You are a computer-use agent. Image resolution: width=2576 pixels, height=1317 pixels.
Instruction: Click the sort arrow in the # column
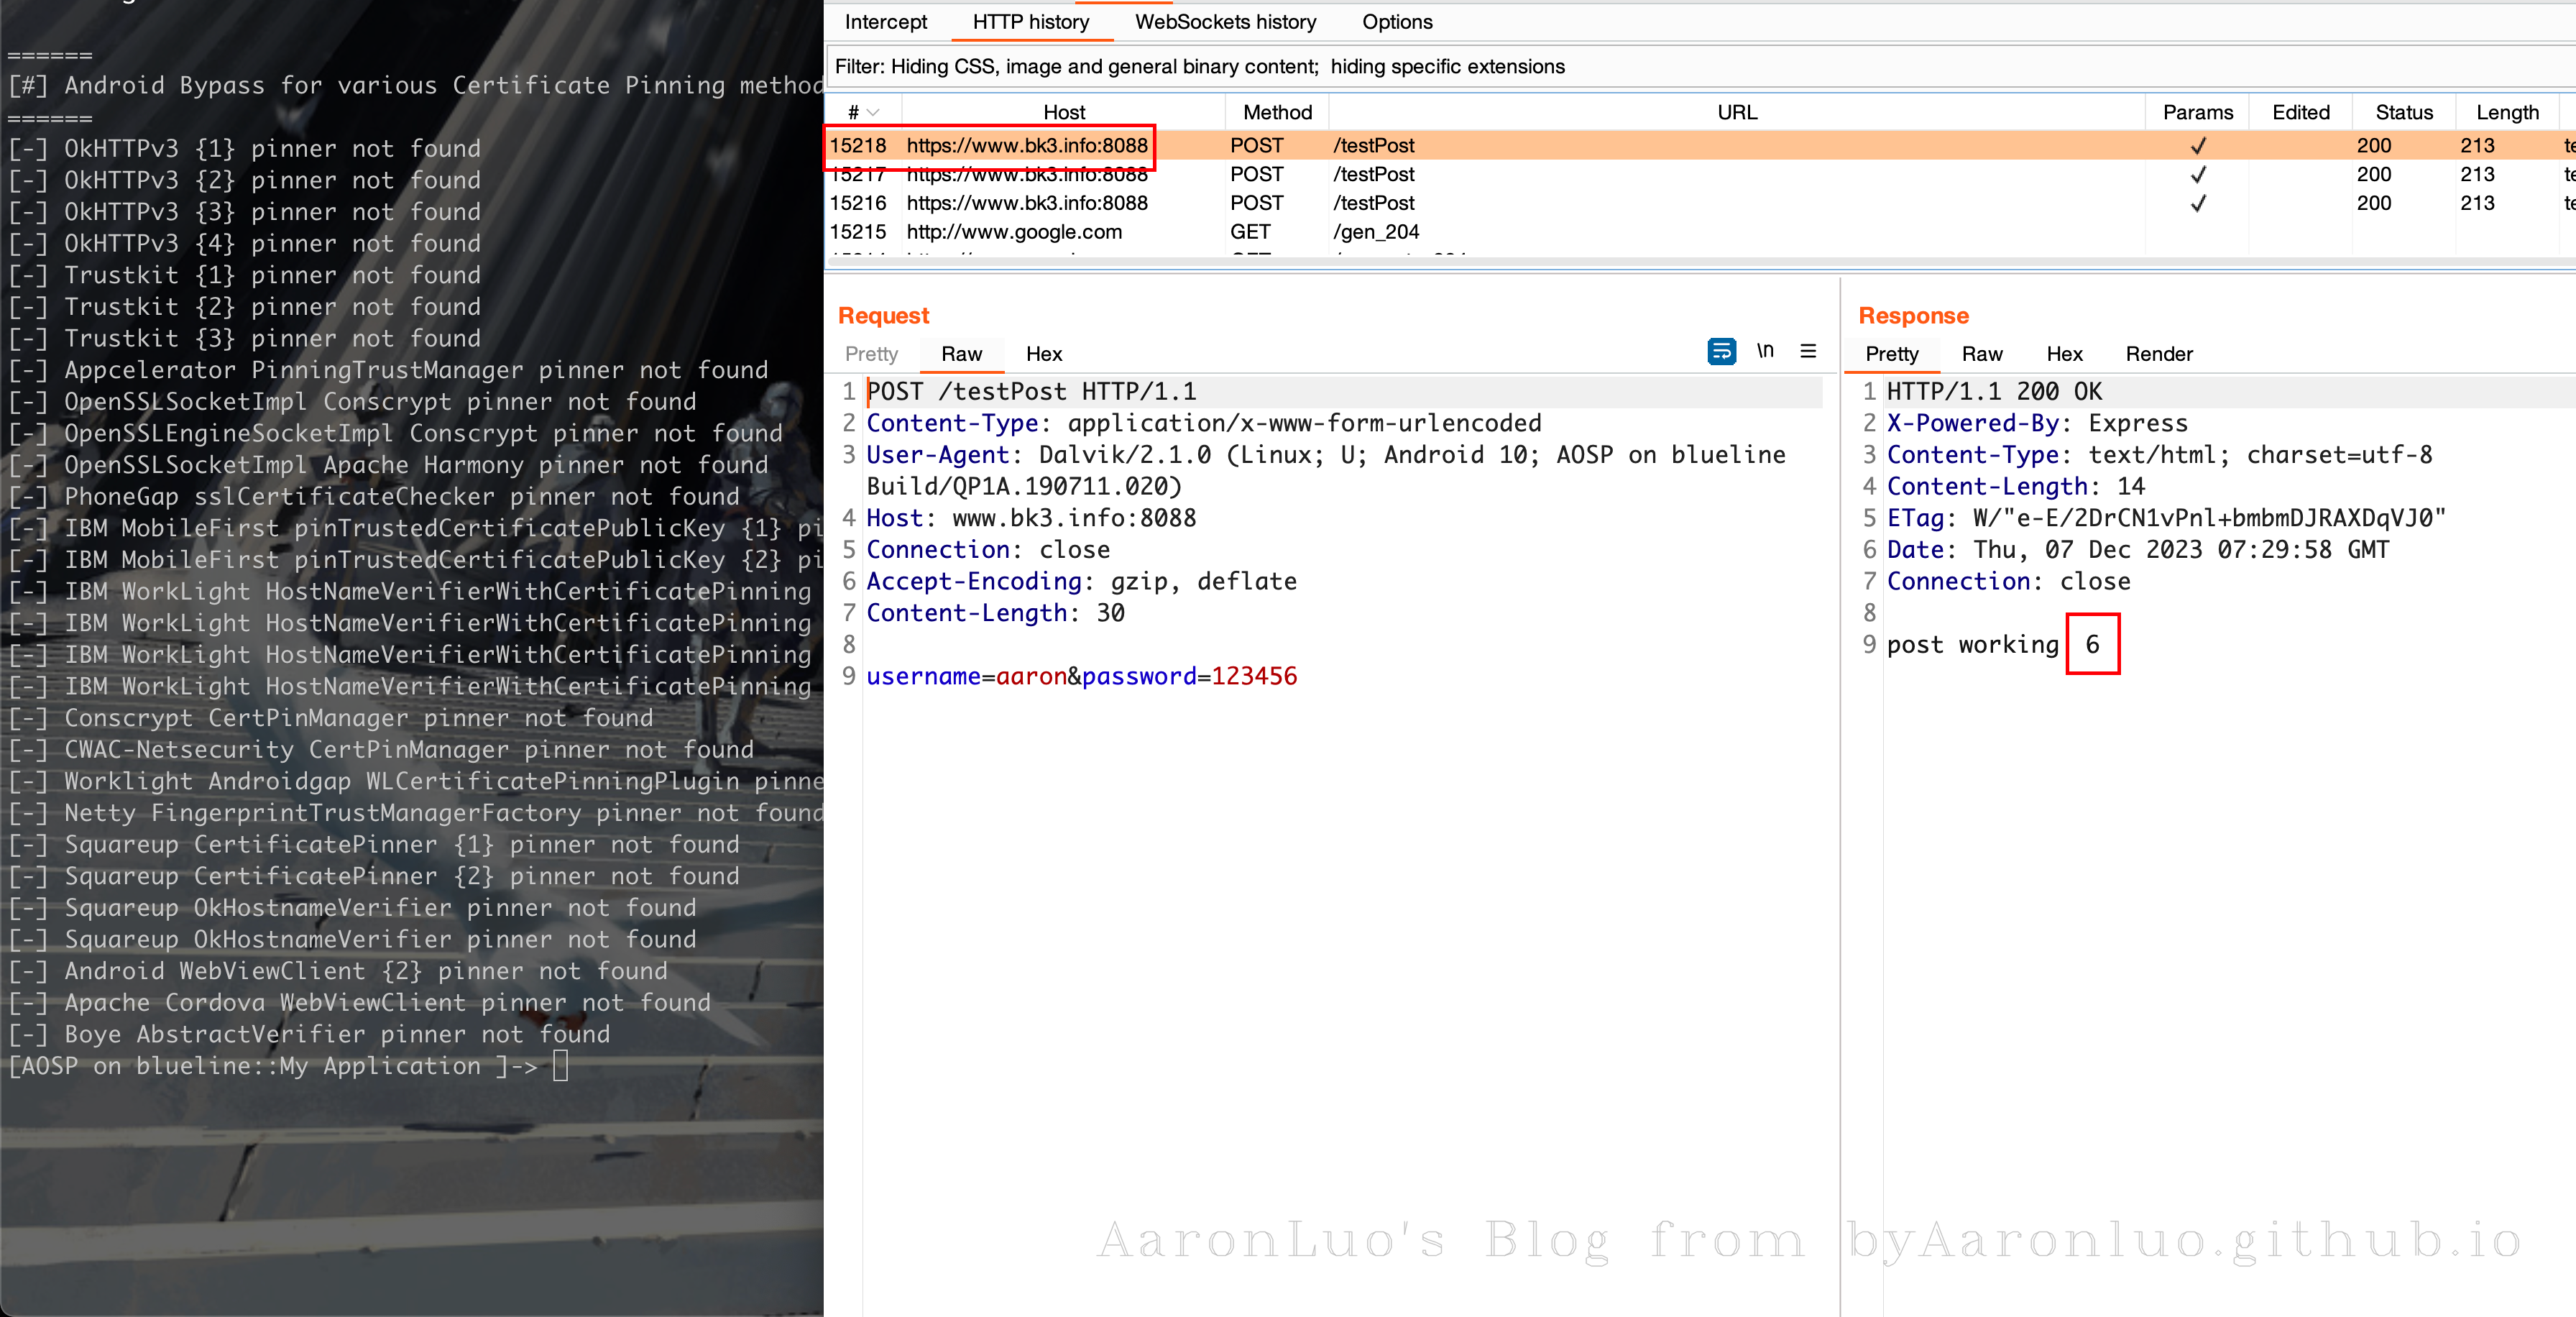click(872, 113)
